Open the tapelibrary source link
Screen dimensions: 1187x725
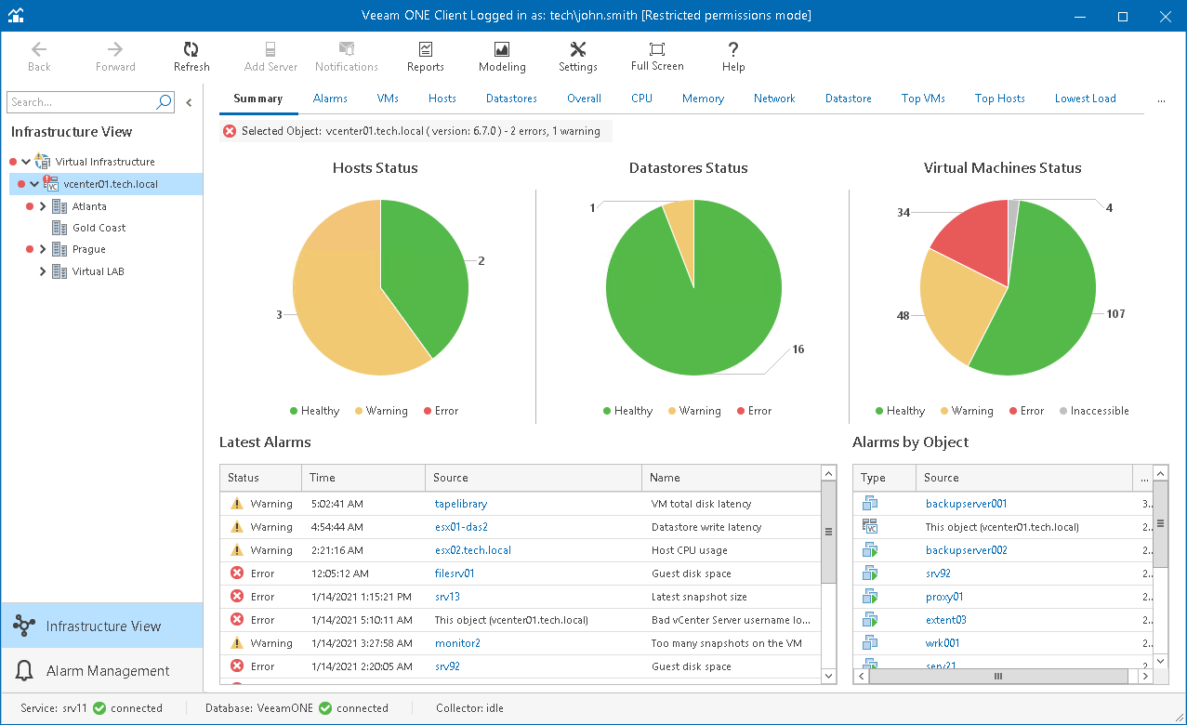click(461, 504)
